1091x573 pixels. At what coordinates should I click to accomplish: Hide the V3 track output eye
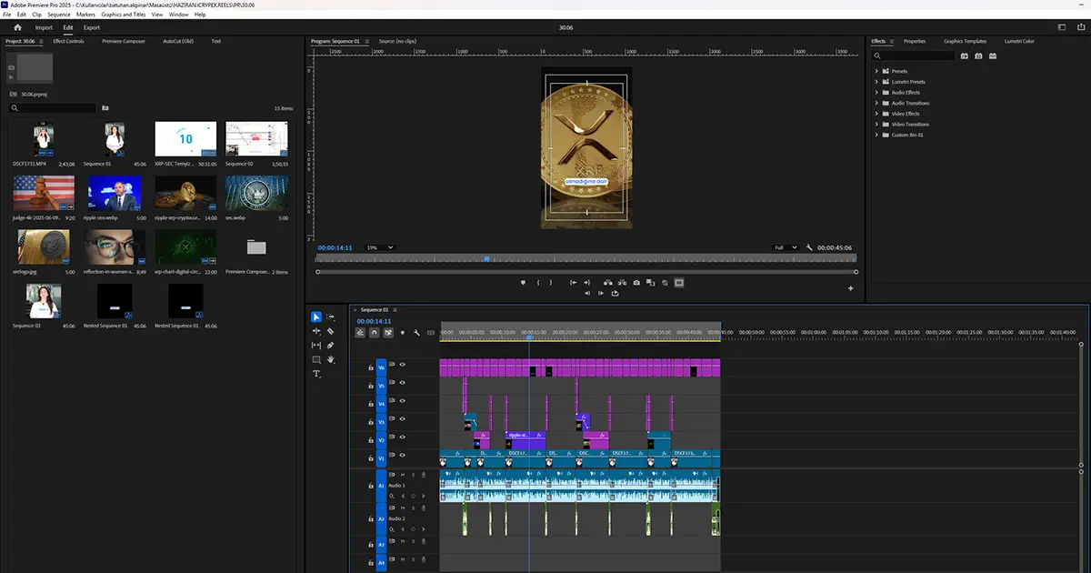[402, 419]
